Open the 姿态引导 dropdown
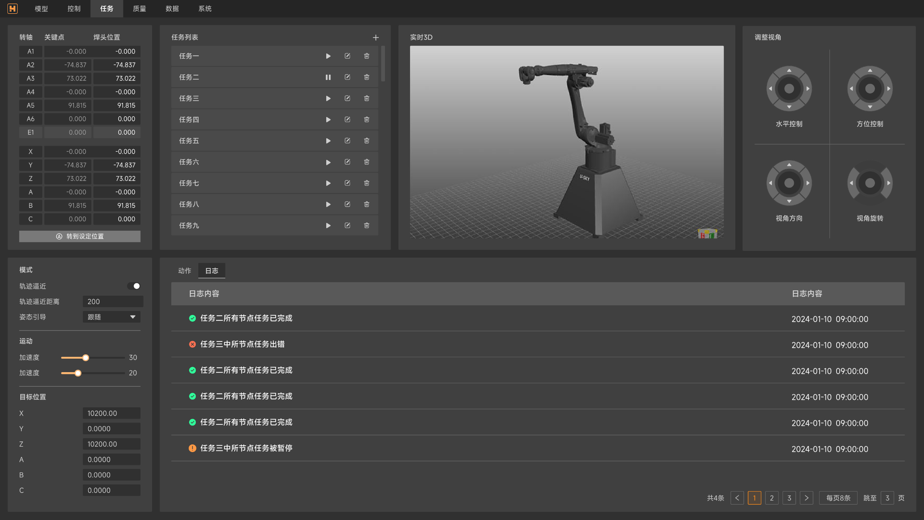Viewport: 924px width, 520px height. [112, 317]
